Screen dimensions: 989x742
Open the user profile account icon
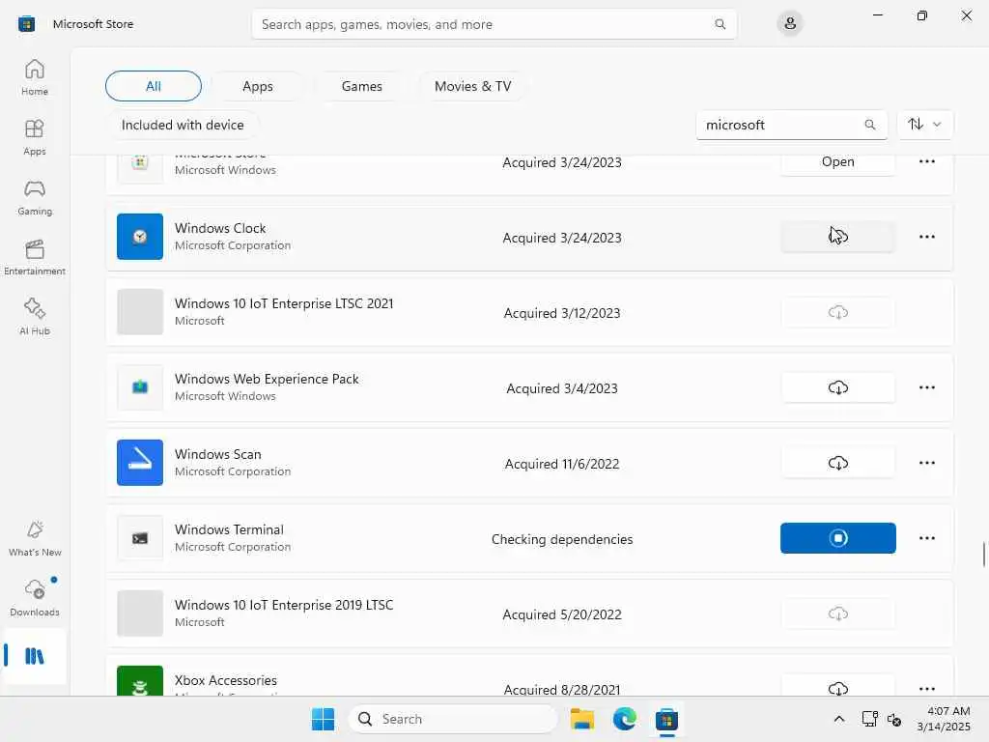[790, 24]
